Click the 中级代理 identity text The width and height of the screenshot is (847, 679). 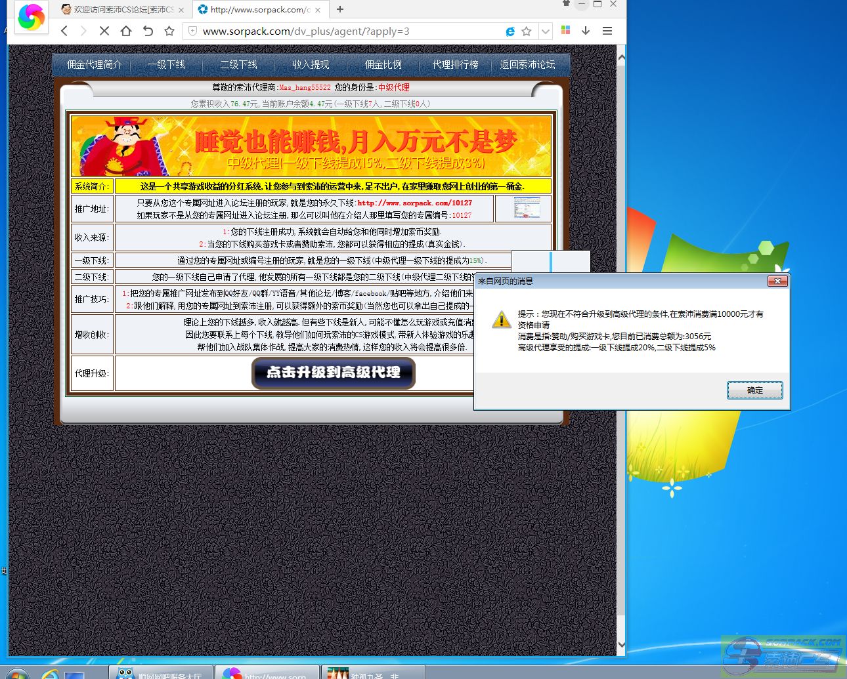pyautogui.click(x=393, y=87)
